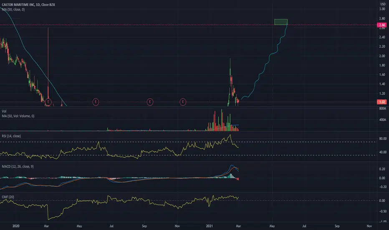389x230 pixels.
Task: Click the Nov 2020 time axis label
Action: point(177,226)
